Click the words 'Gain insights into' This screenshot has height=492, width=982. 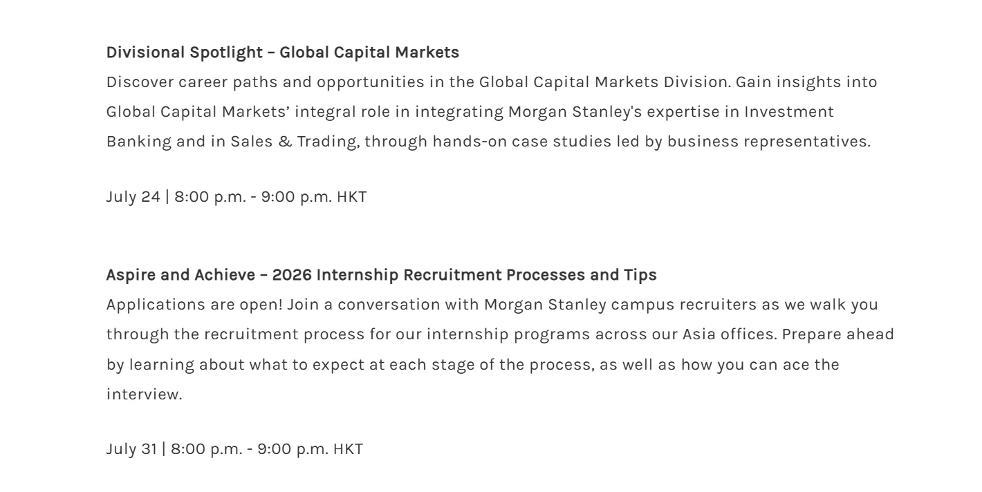[806, 82]
